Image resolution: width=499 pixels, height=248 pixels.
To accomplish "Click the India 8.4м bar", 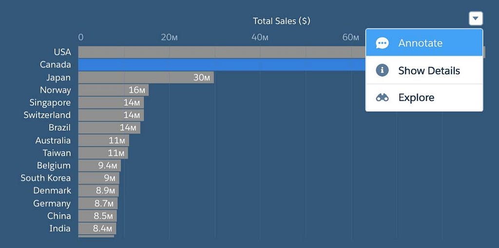I will tap(97, 228).
